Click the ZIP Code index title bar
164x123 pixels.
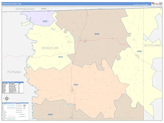click(x=13, y=82)
